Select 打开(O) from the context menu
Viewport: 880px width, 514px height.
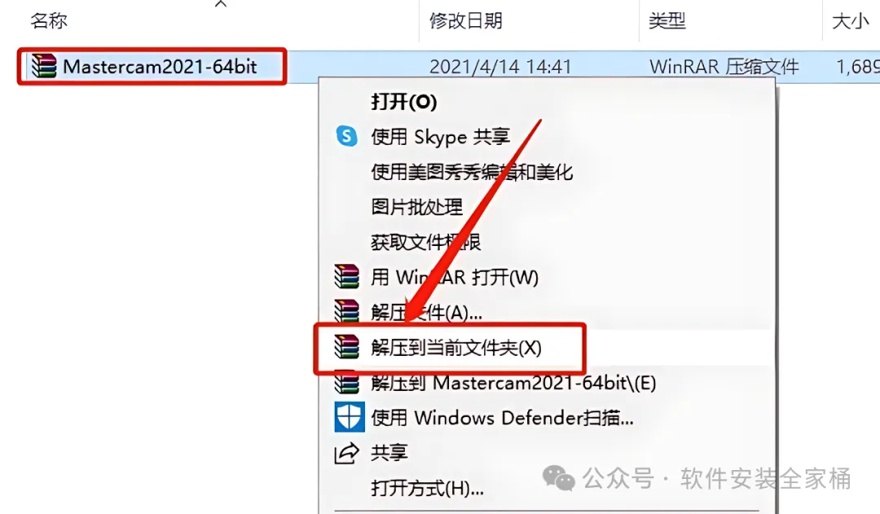(x=403, y=102)
